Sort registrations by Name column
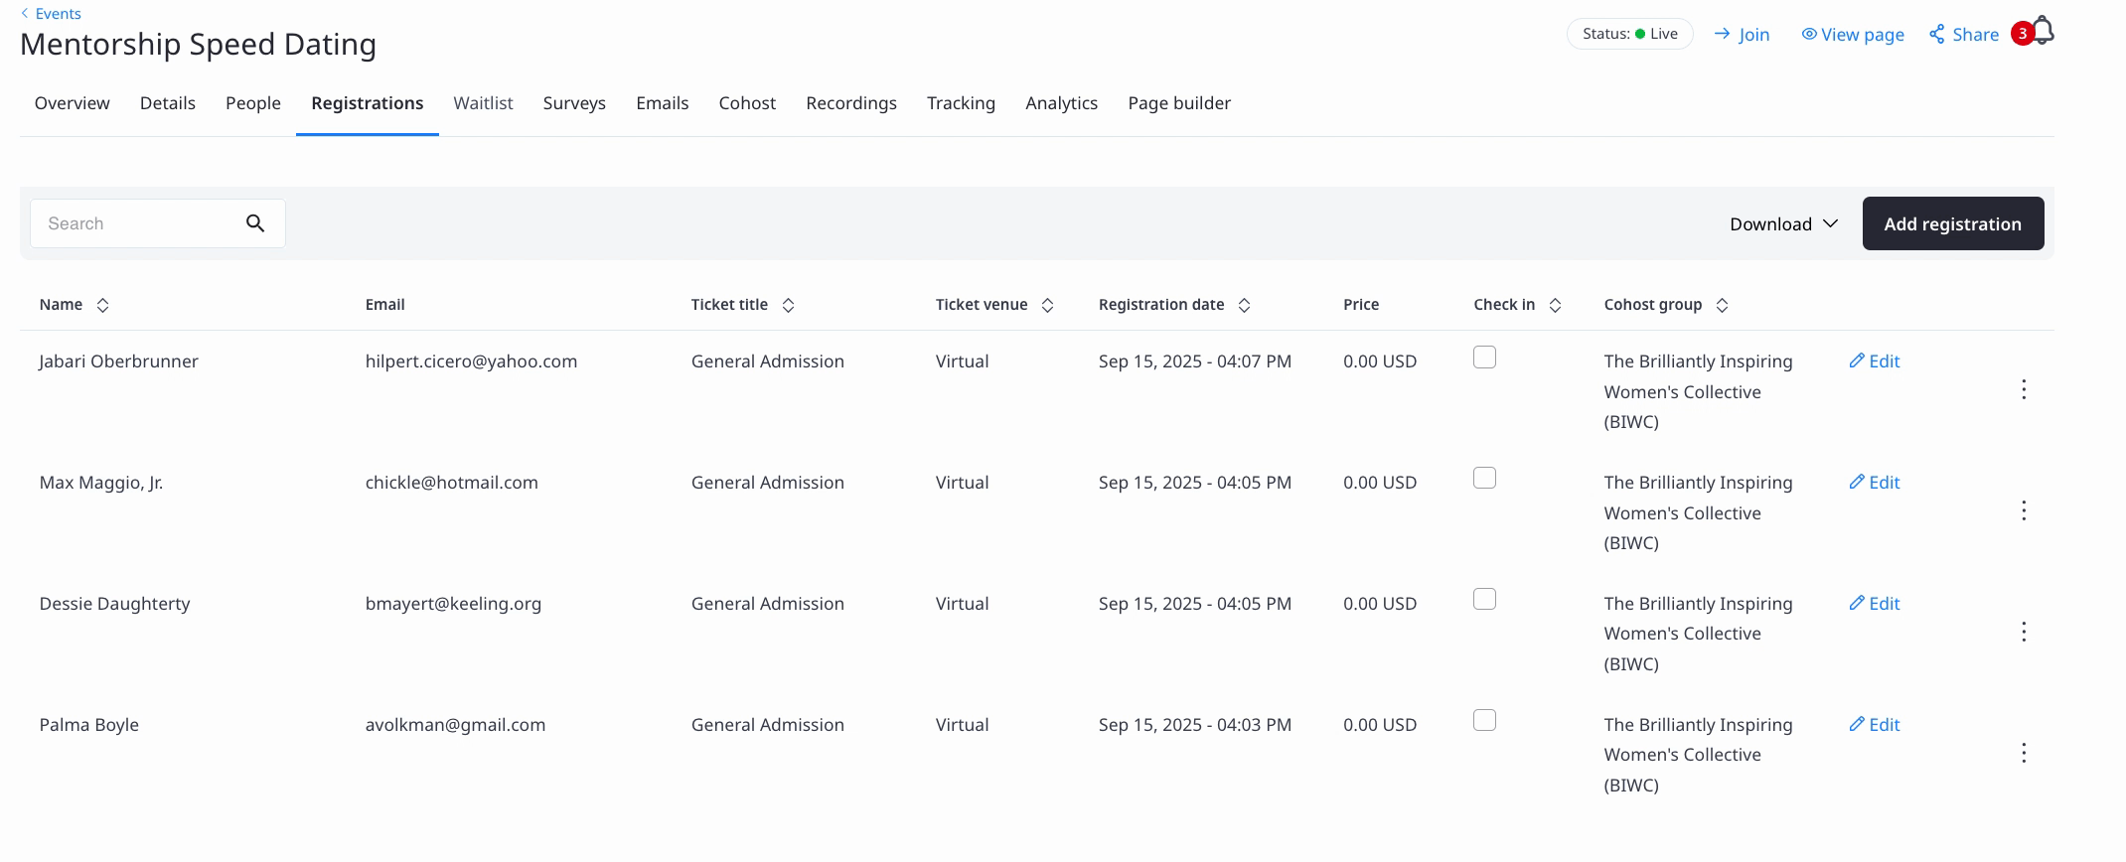This screenshot has width=2126, height=862. tap(102, 306)
